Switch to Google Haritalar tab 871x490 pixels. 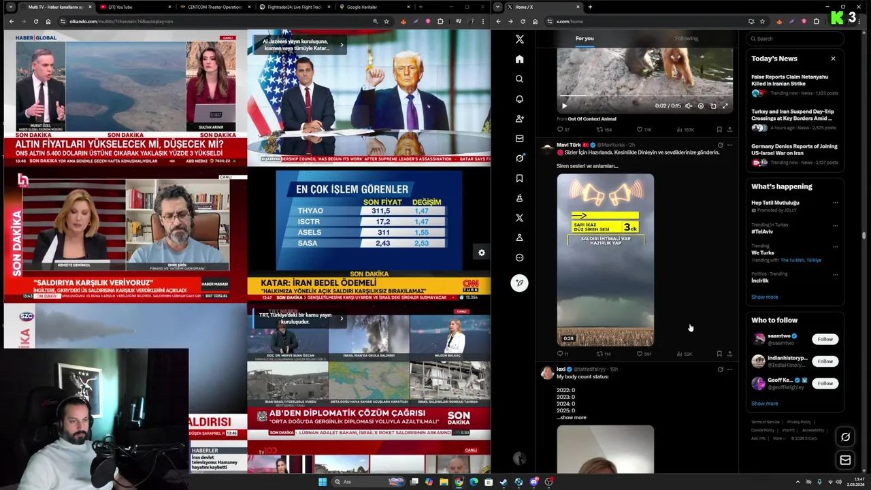click(x=375, y=7)
